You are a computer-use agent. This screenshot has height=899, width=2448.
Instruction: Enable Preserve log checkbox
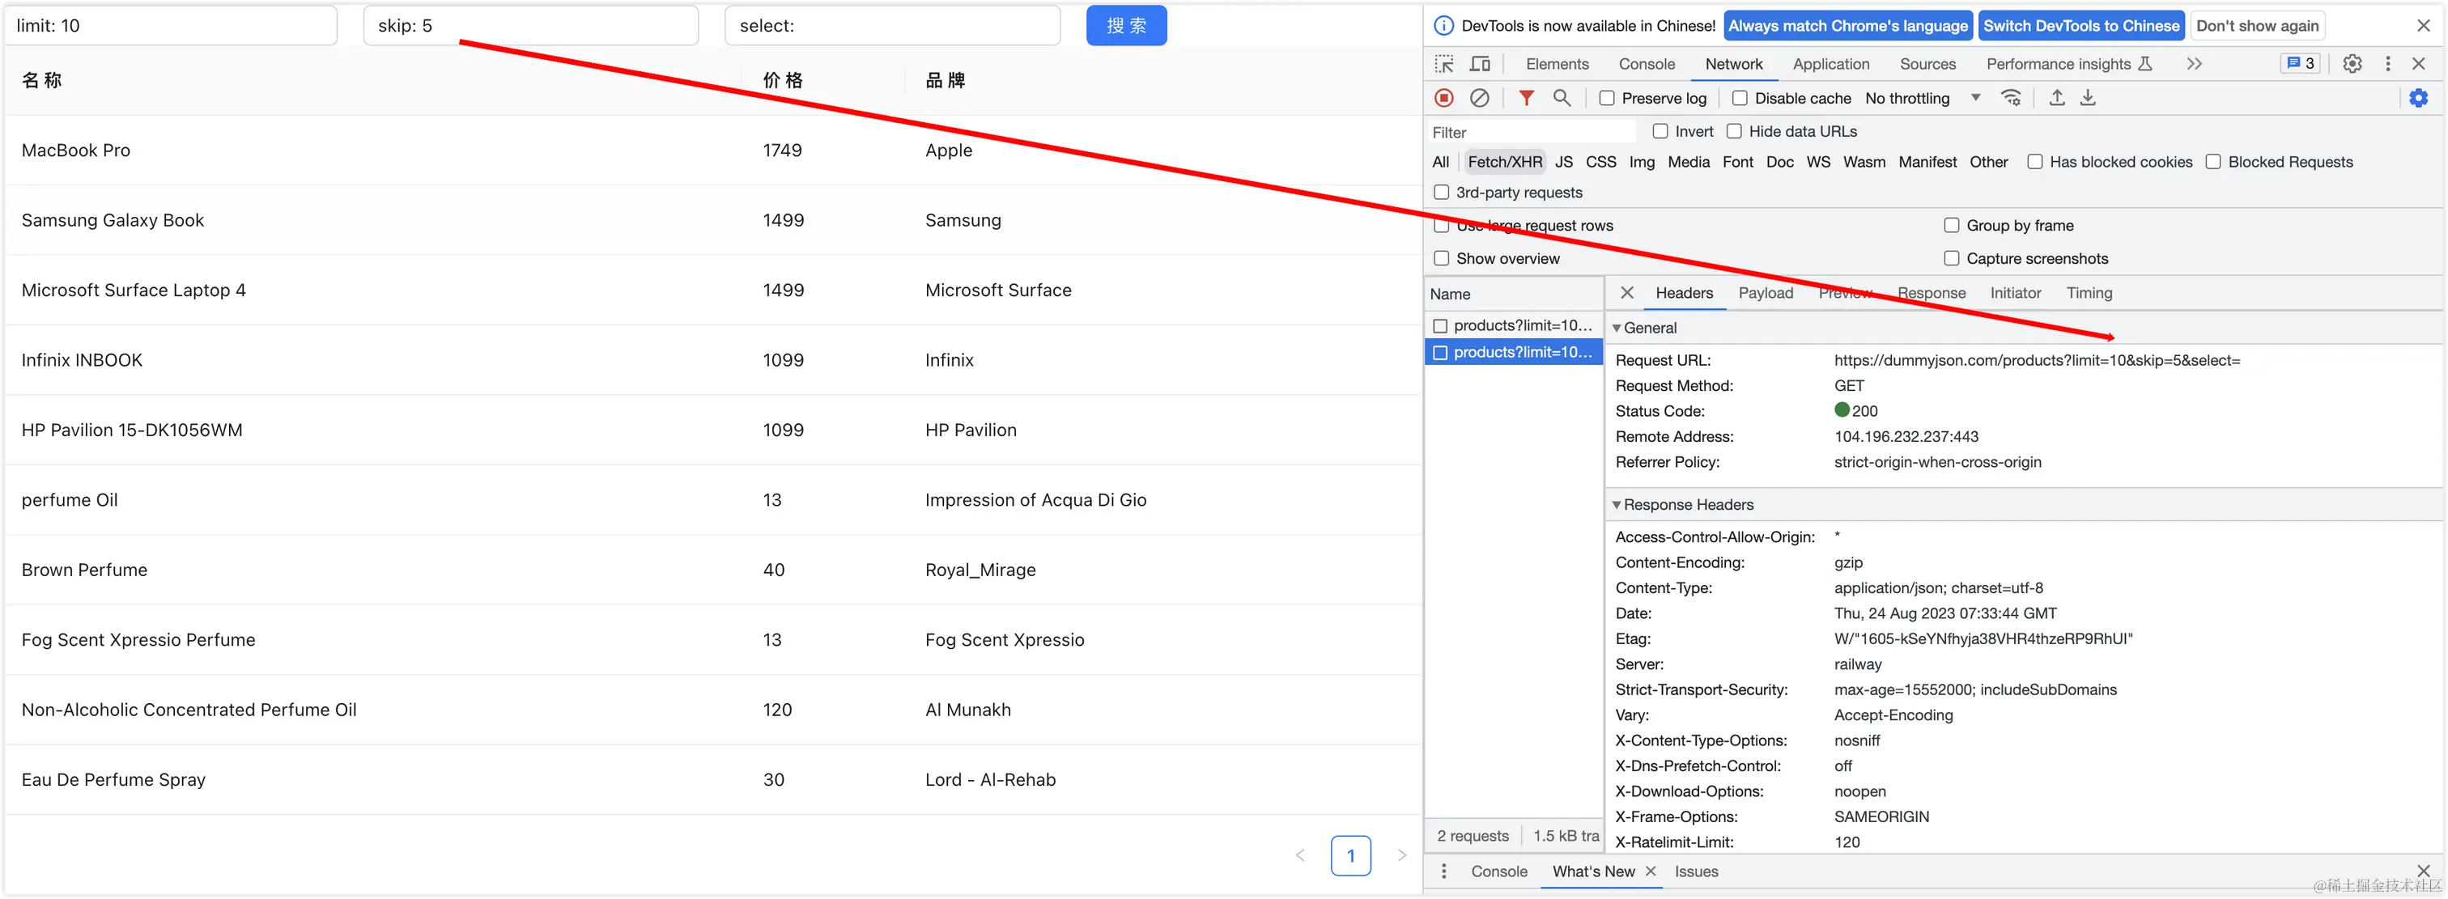point(1607,98)
